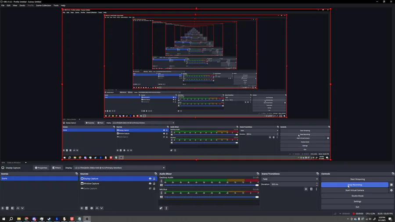The width and height of the screenshot is (395, 222).
Task: Move source up with Sources up arrow
Action: (x=97, y=208)
